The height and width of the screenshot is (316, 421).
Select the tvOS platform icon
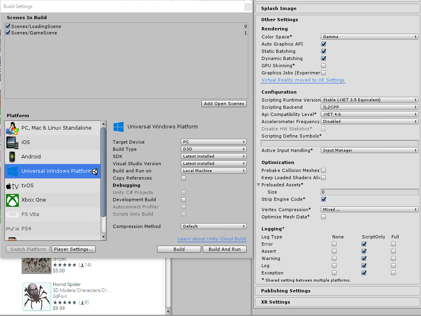point(12,186)
